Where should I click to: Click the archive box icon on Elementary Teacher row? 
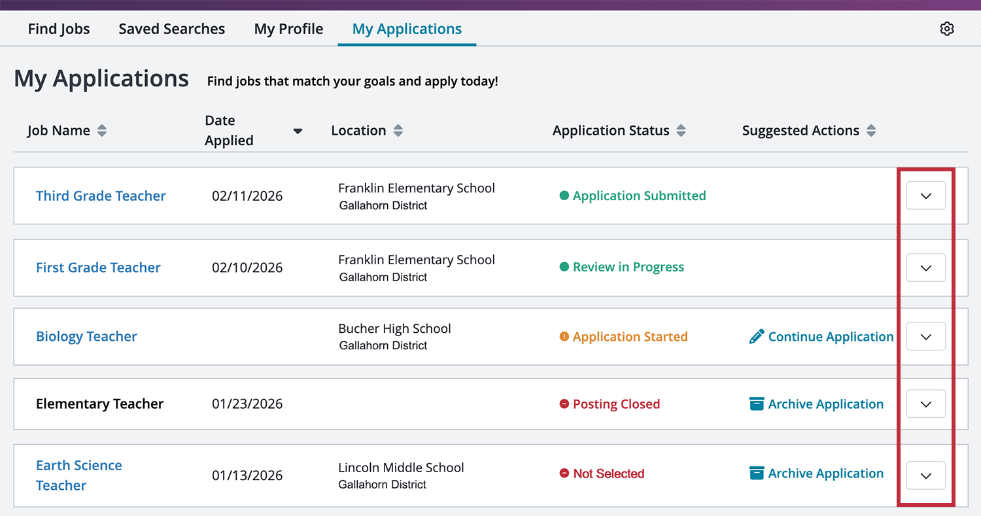coord(756,404)
